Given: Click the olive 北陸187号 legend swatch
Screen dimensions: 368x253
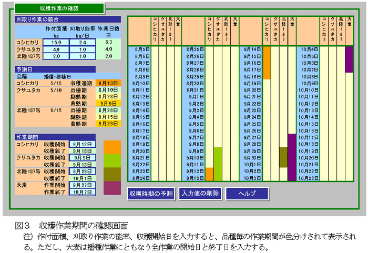Looking at the screenshot, I should point(112,174).
